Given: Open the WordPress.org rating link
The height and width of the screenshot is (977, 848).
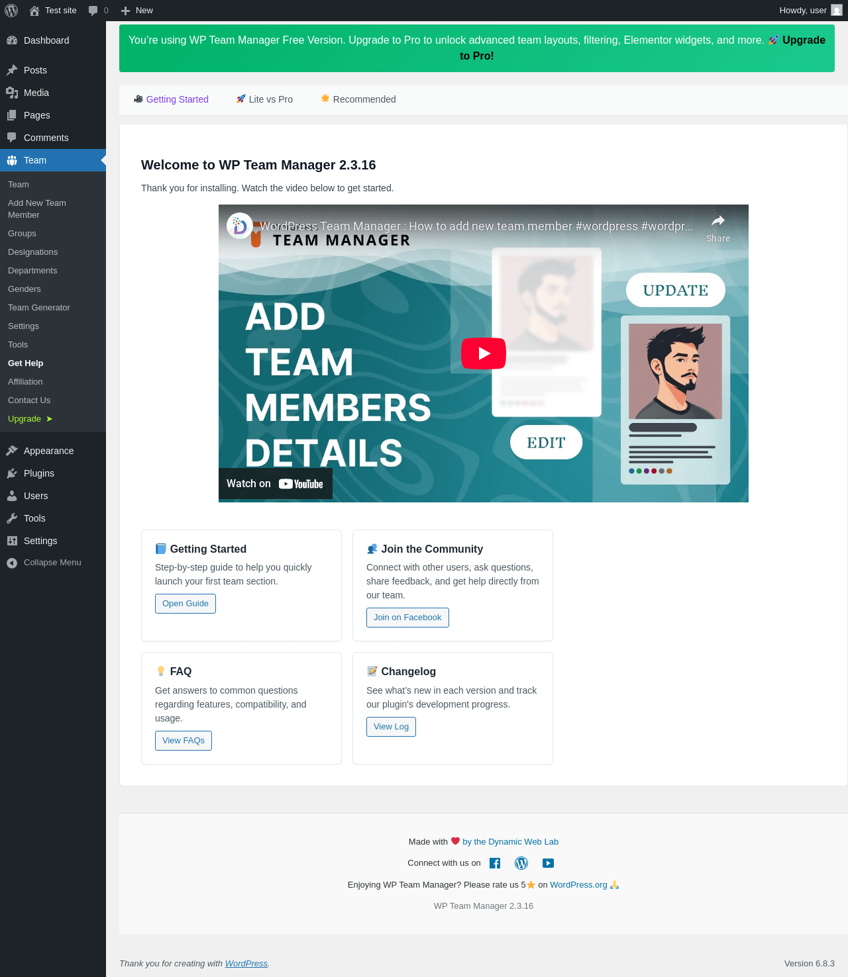Looking at the screenshot, I should pyautogui.click(x=578, y=885).
